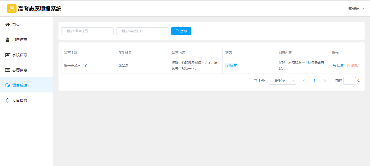Click the page jump number box

pyautogui.click(x=349, y=81)
